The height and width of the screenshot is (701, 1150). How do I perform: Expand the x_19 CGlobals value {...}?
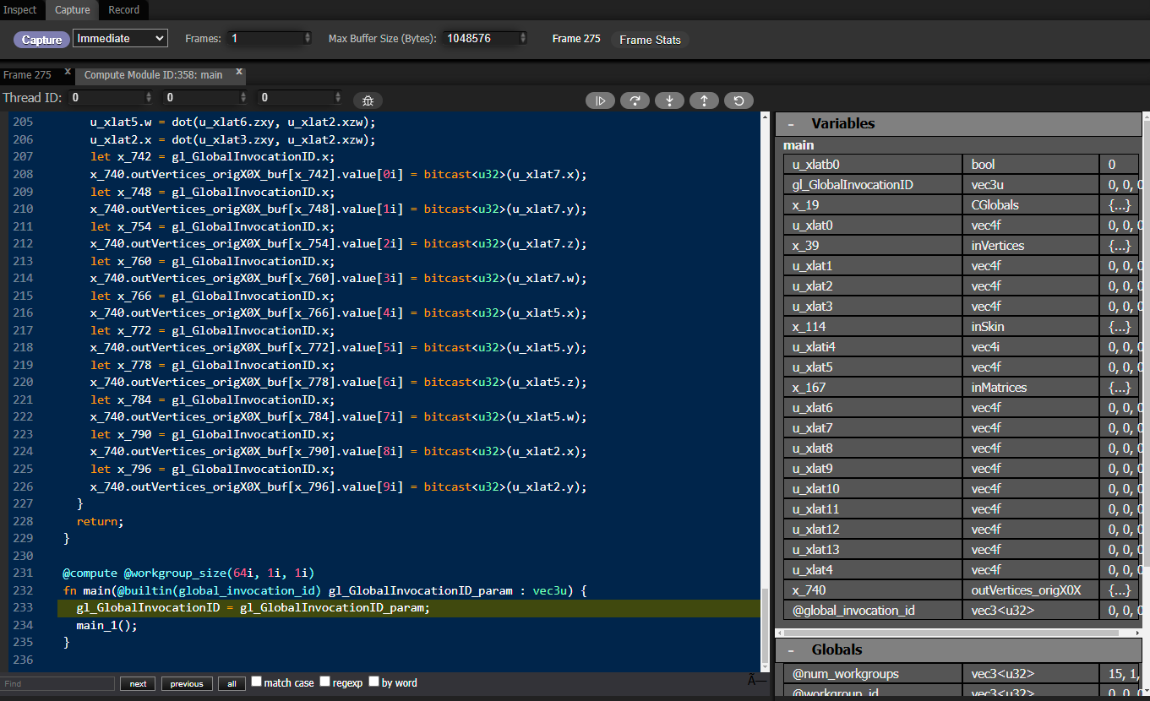point(1120,205)
